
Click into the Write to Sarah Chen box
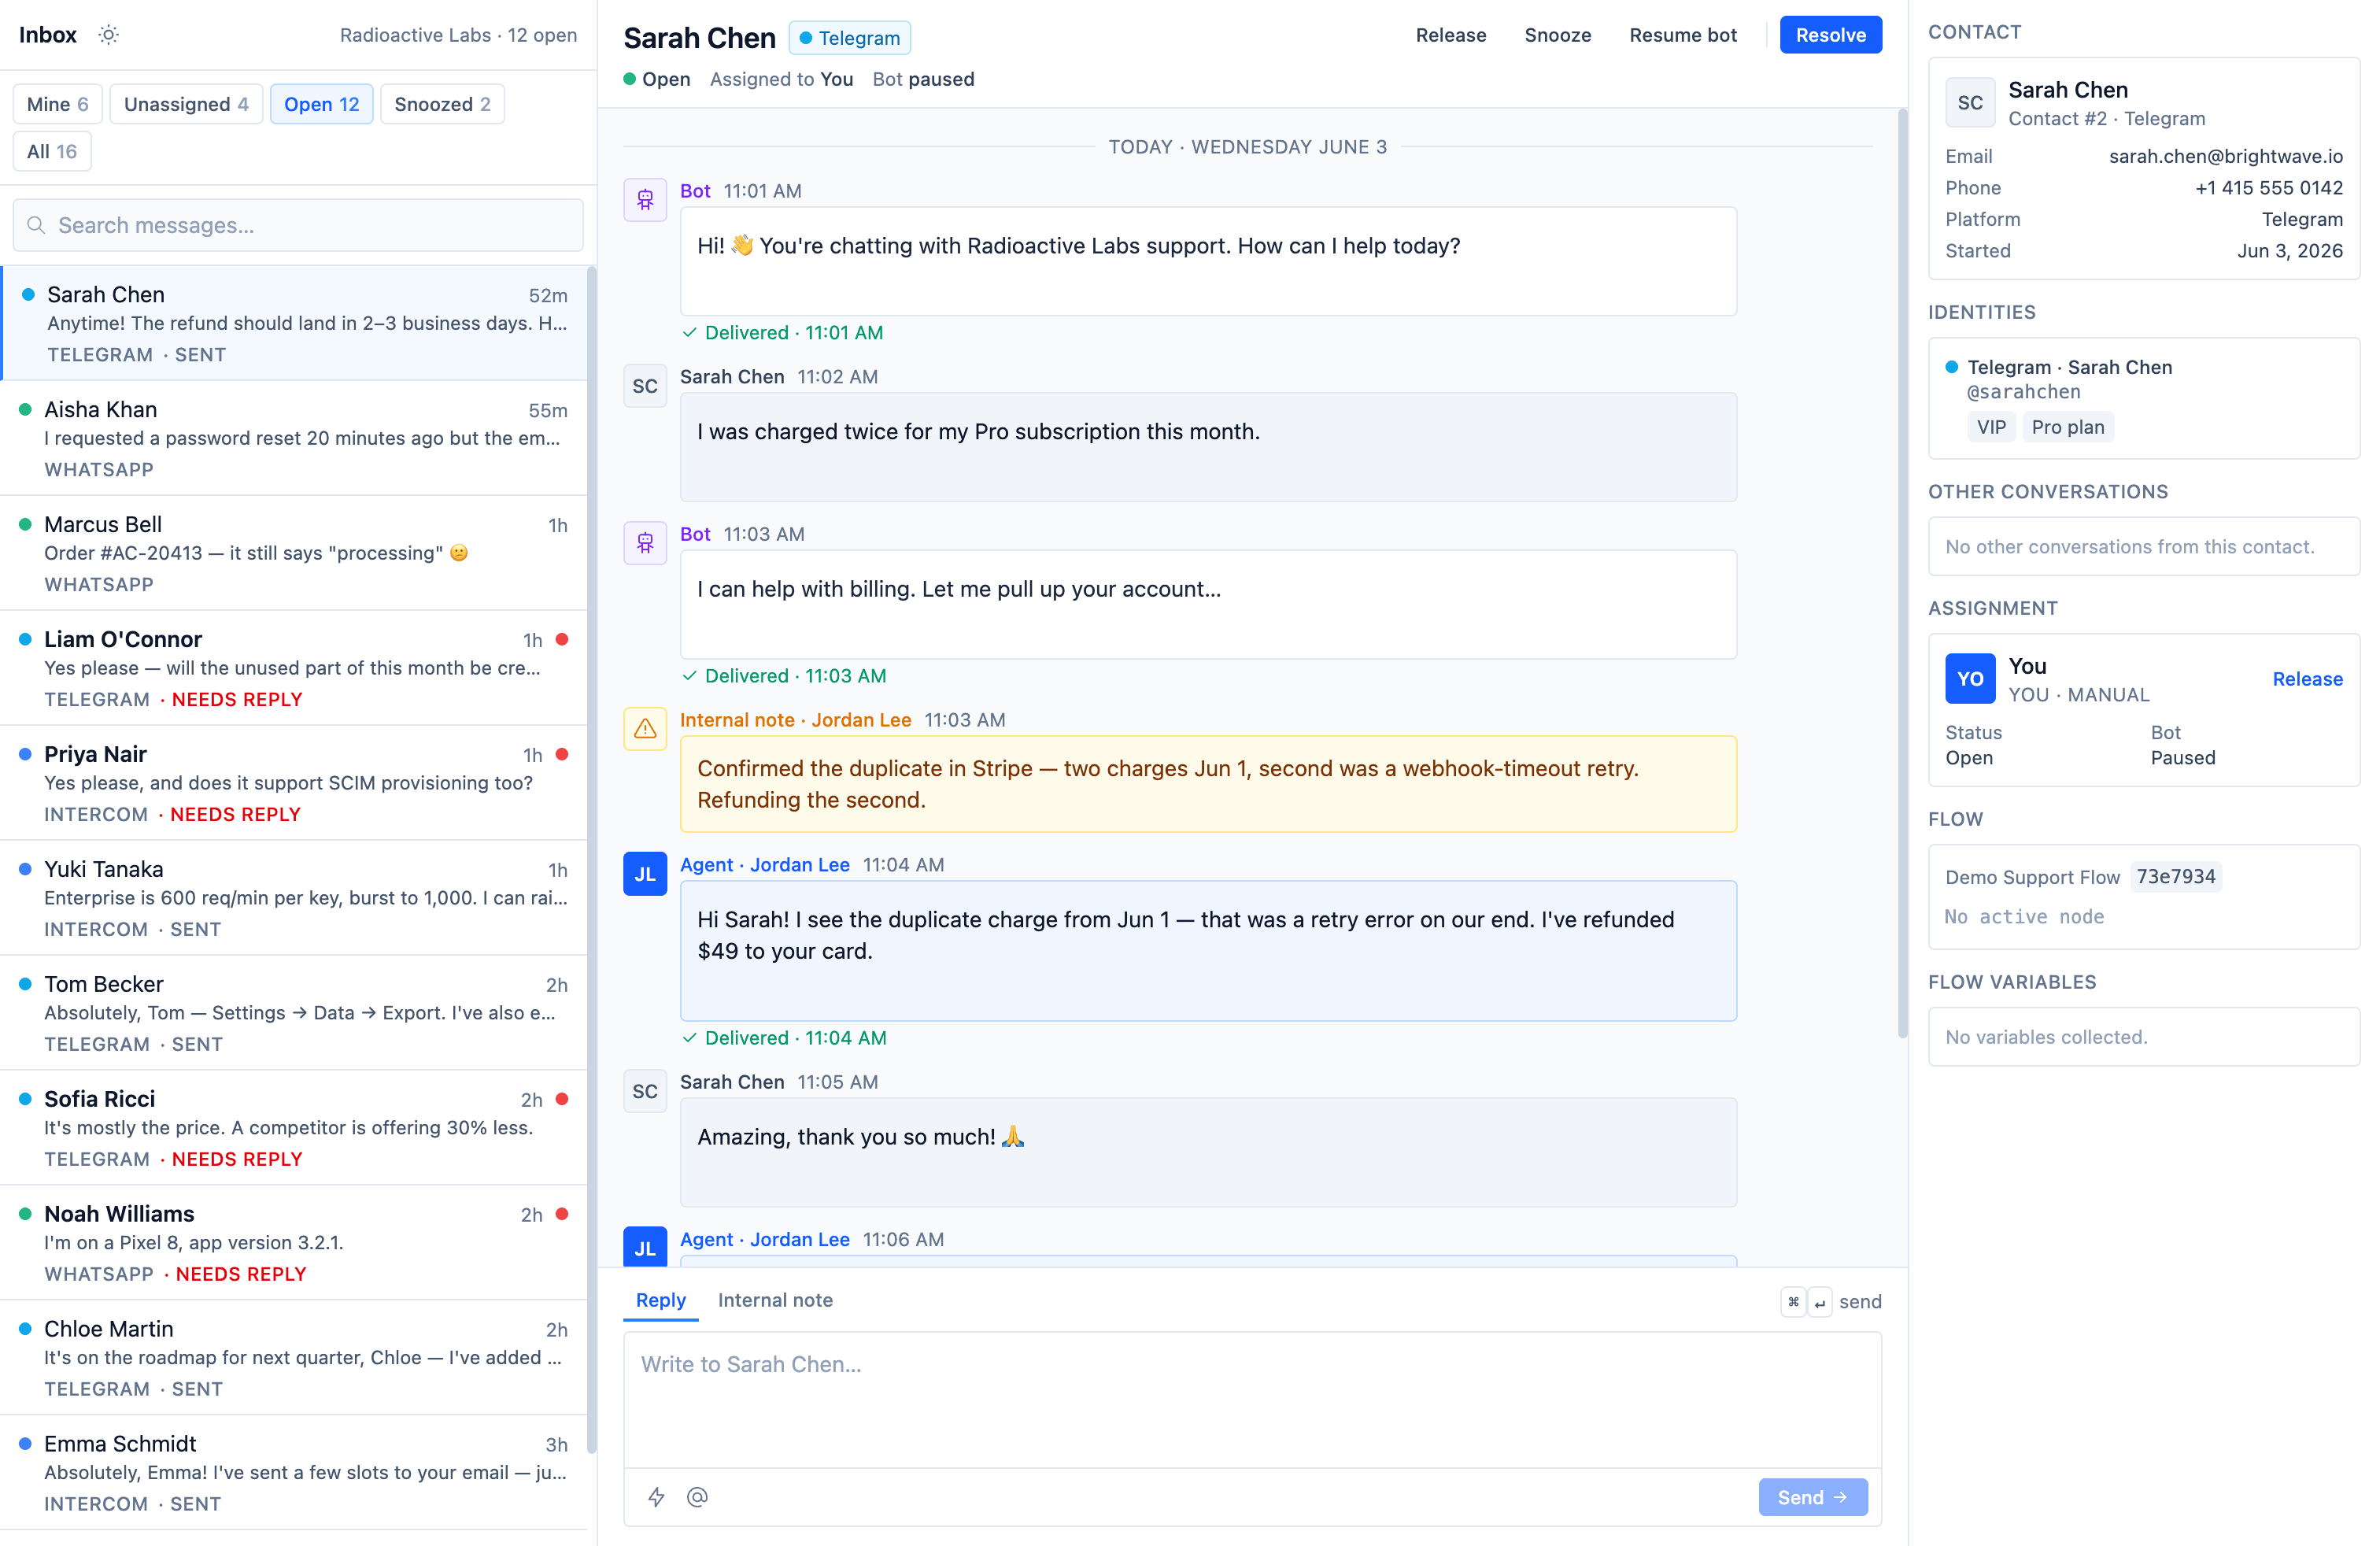(x=1252, y=1399)
